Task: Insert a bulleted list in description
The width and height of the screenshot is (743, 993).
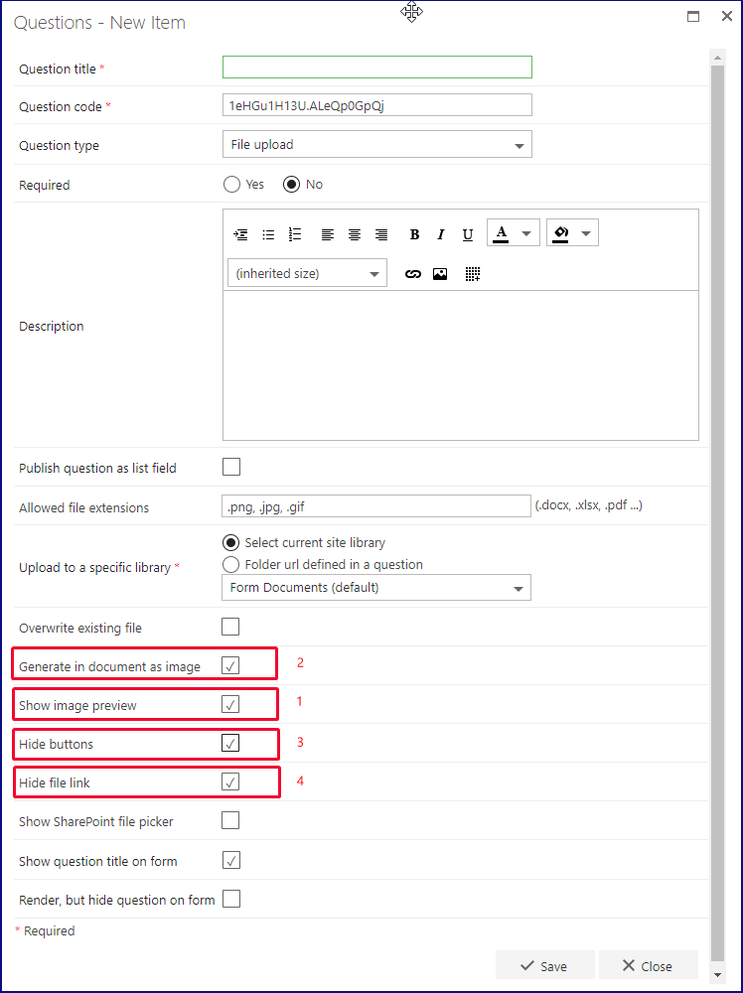Action: 268,235
